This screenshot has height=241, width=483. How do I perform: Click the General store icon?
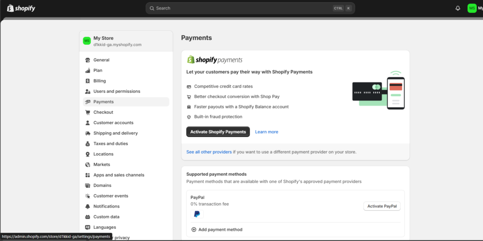click(87, 60)
